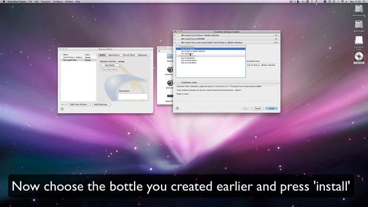
Task: Select 'New win2000 Bottle' option
Action: click(x=211, y=60)
